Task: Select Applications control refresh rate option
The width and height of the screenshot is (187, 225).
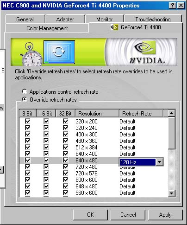Action: pos(25,91)
